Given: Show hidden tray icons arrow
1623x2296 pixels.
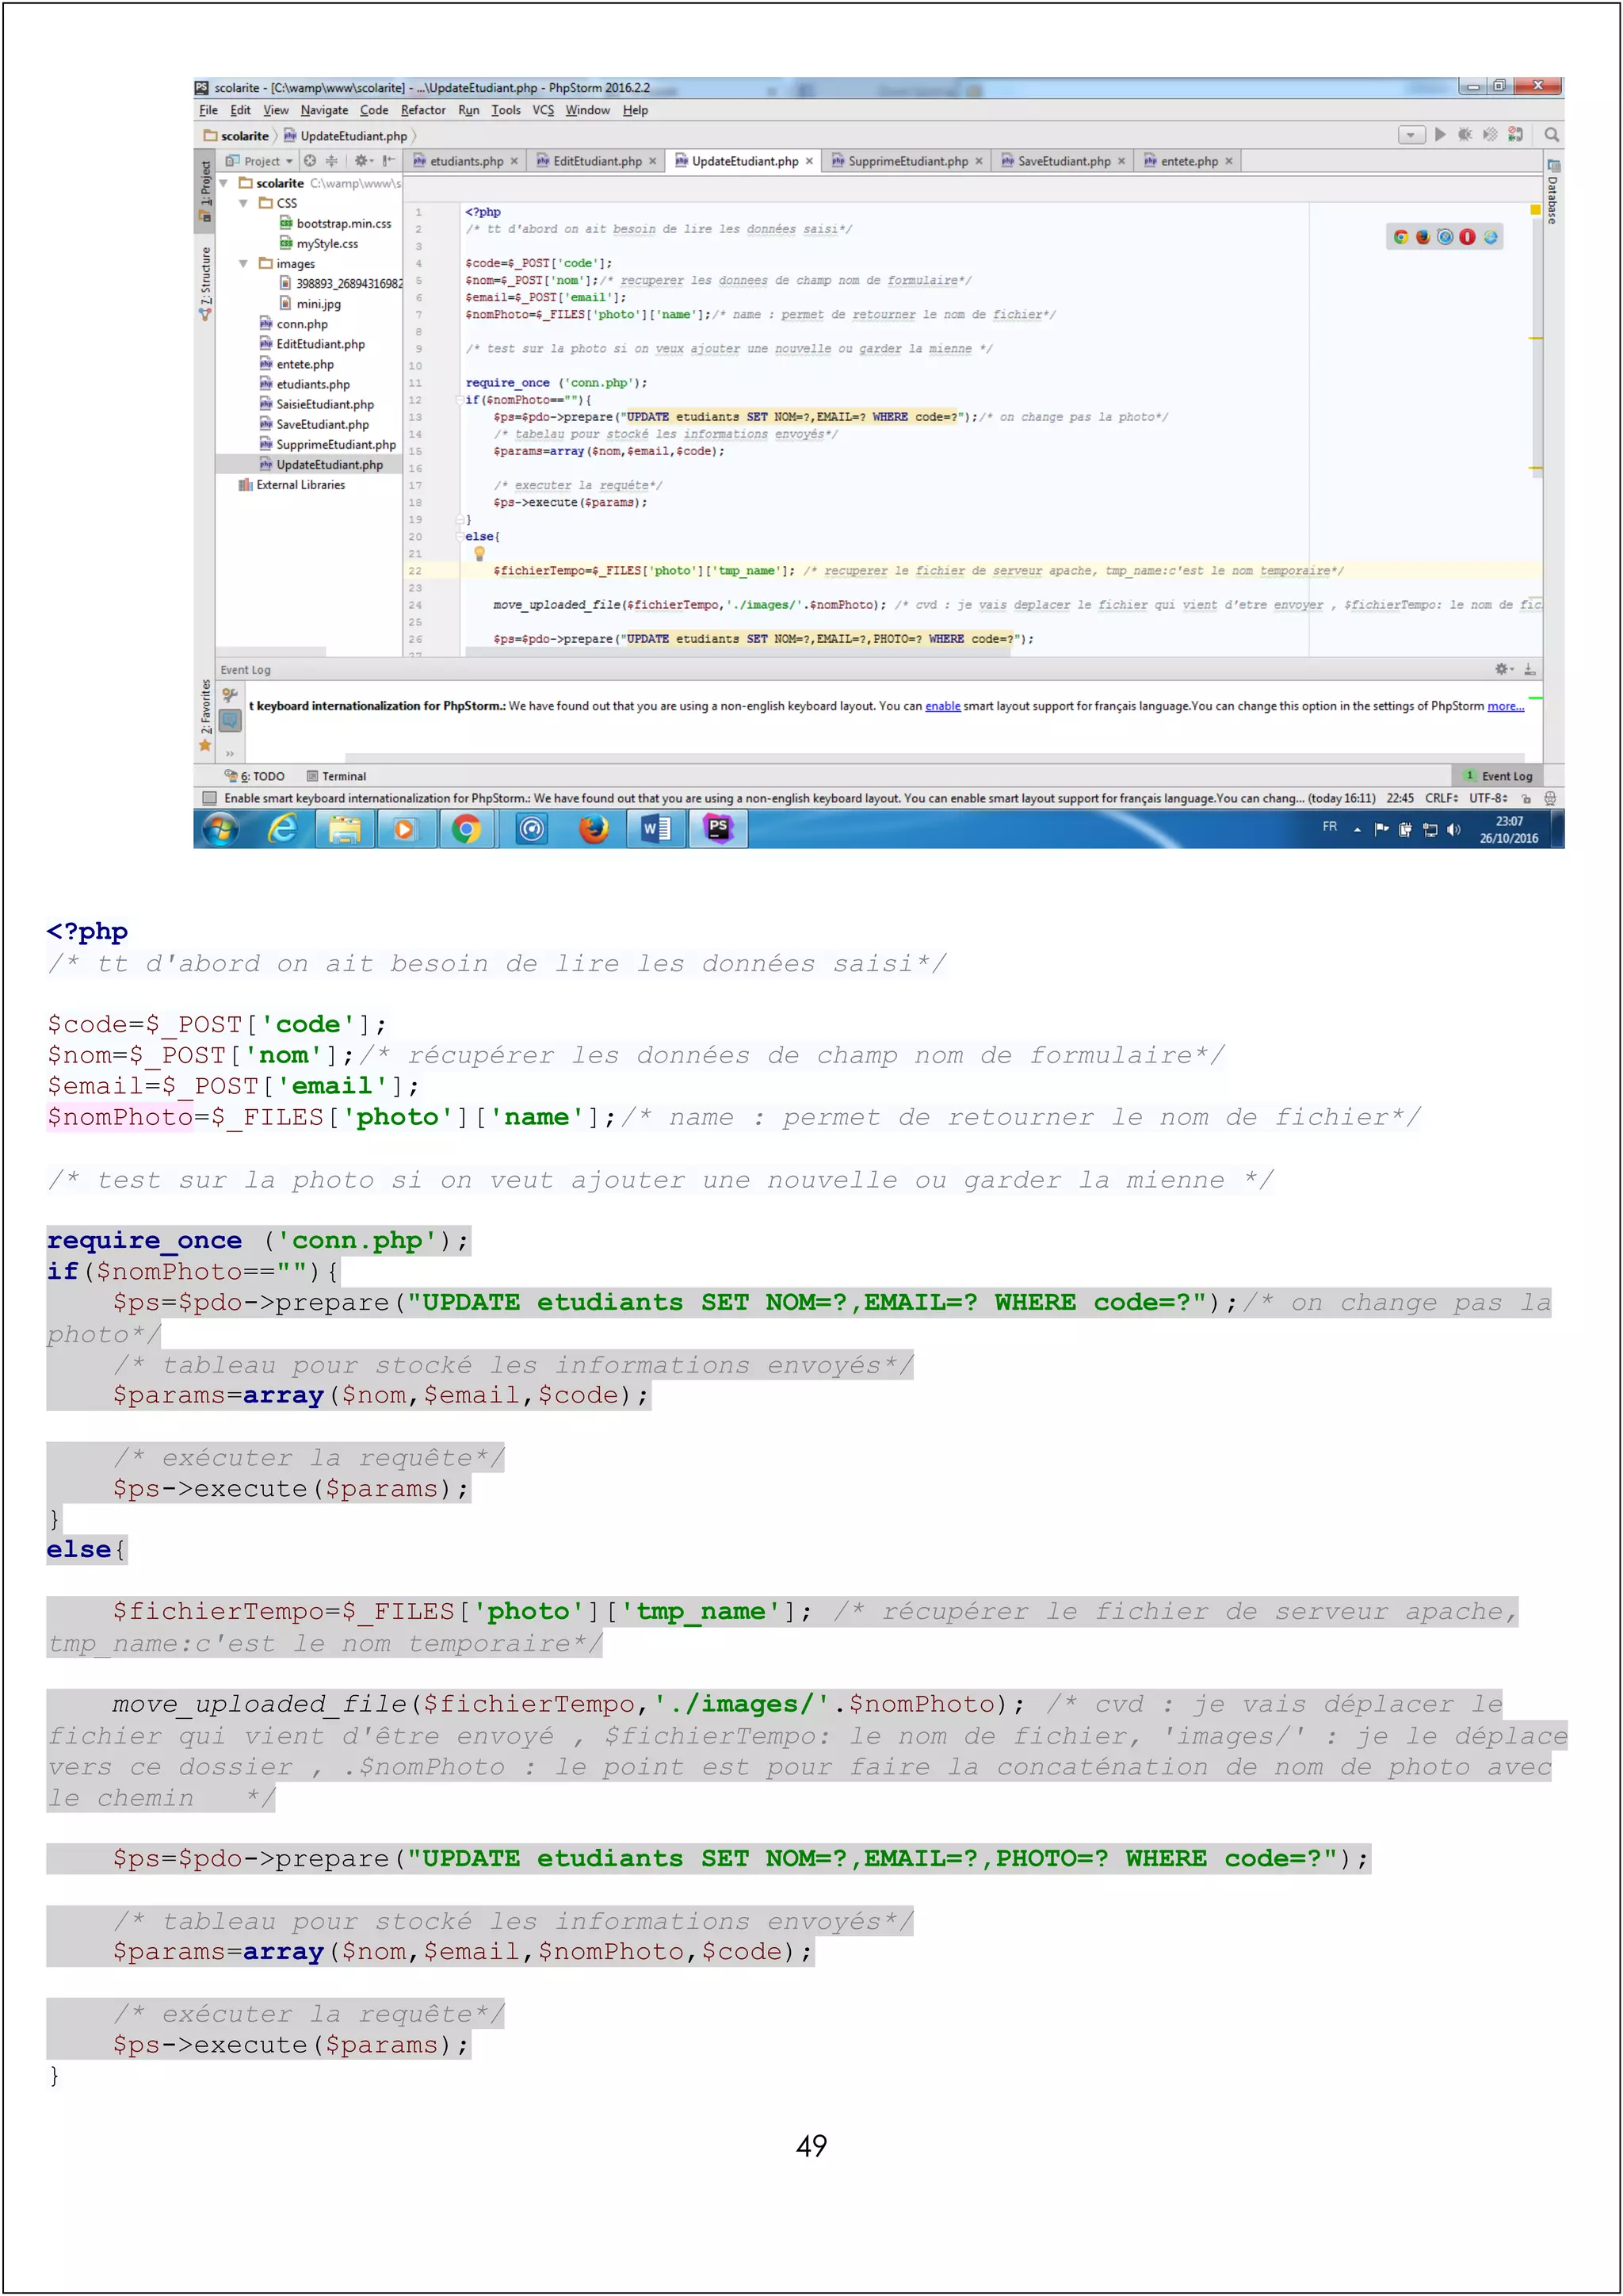Looking at the screenshot, I should pyautogui.click(x=1358, y=830).
